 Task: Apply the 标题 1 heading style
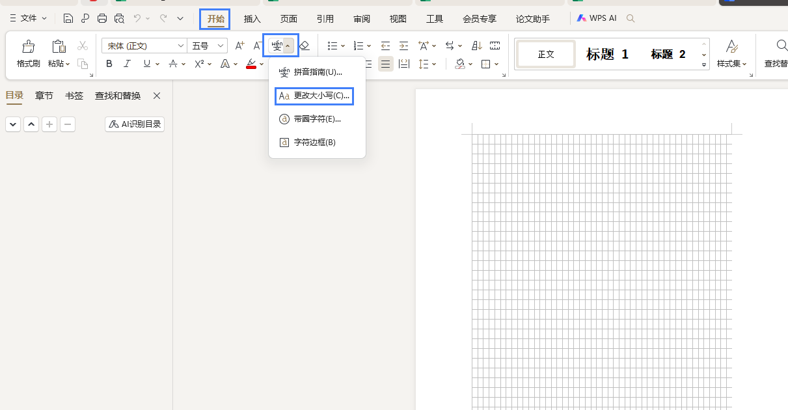pyautogui.click(x=607, y=54)
